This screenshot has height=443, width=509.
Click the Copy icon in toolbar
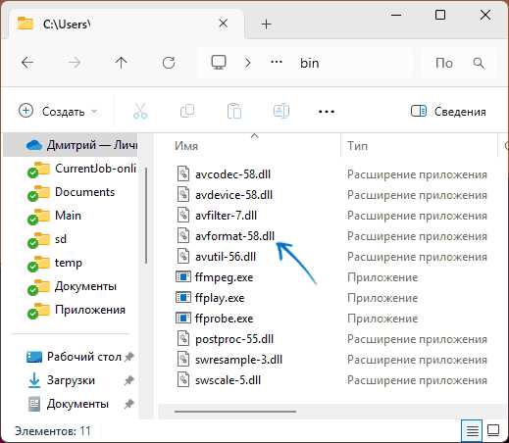[187, 111]
